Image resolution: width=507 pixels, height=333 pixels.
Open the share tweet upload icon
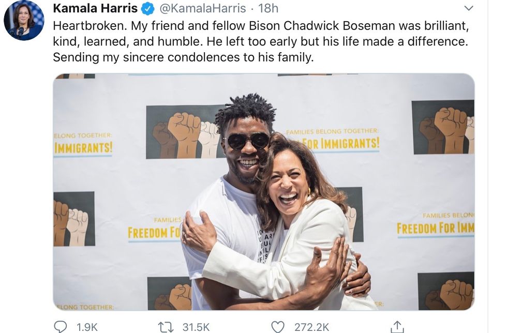[397, 326]
